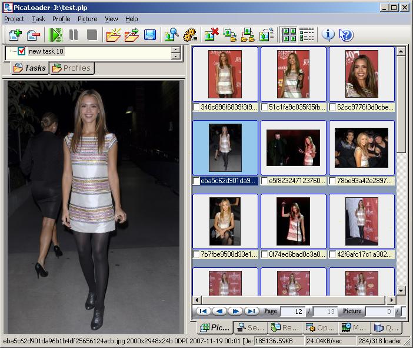
Task: Check the 51c1fa9c035f35fb picture checkbox
Action: point(264,107)
